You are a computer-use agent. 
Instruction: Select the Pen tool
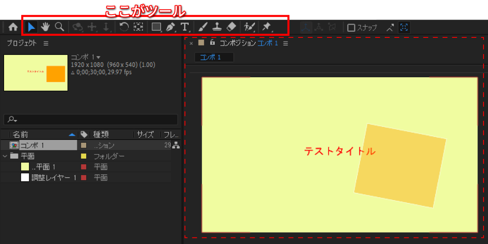click(171, 27)
